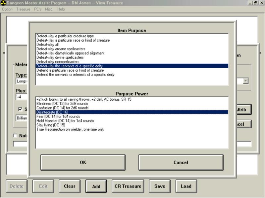Expand the dropdown arrow at the dialog's right edge
265x198 pixels.
pos(245,81)
